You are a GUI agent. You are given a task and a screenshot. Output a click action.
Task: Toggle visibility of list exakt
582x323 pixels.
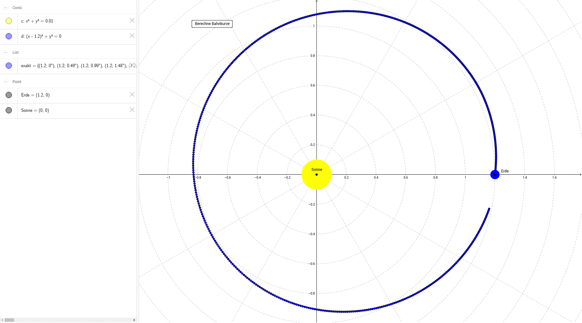(x=9, y=66)
